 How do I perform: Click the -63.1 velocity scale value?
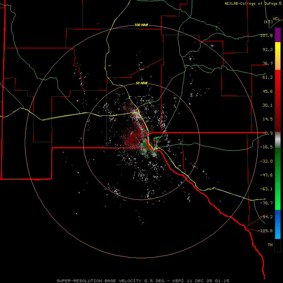pos(266,189)
